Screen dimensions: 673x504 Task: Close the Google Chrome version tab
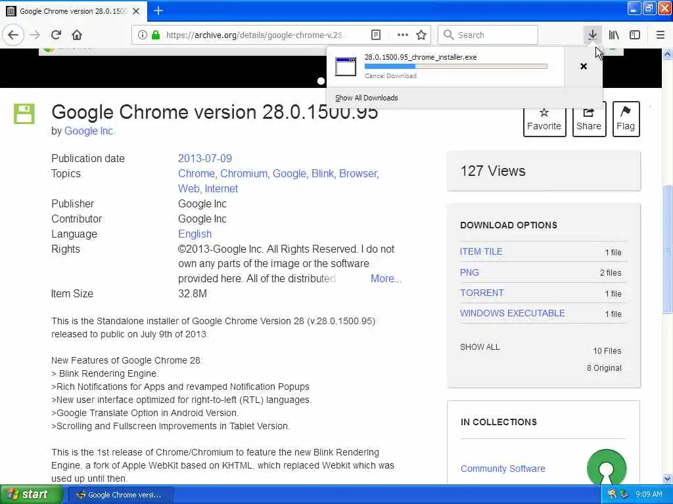pyautogui.click(x=136, y=11)
